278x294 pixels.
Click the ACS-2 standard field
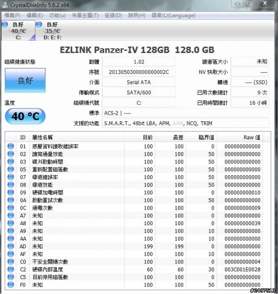pyautogui.click(x=185, y=113)
